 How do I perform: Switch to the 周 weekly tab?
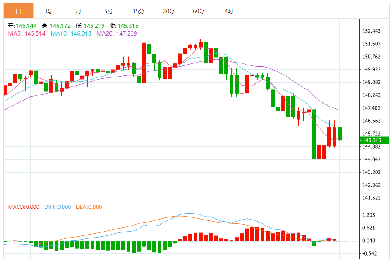coord(48,11)
